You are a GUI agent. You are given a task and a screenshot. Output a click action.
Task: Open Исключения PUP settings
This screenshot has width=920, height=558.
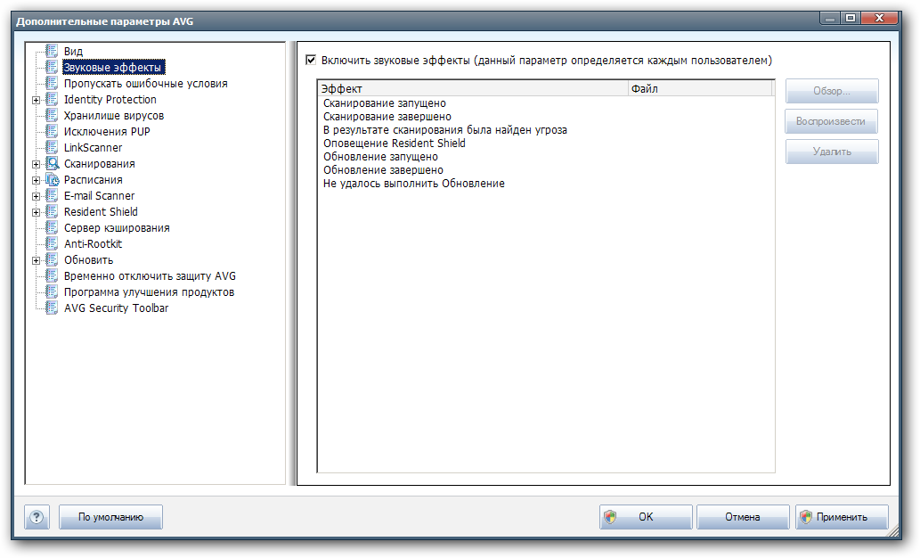107,132
